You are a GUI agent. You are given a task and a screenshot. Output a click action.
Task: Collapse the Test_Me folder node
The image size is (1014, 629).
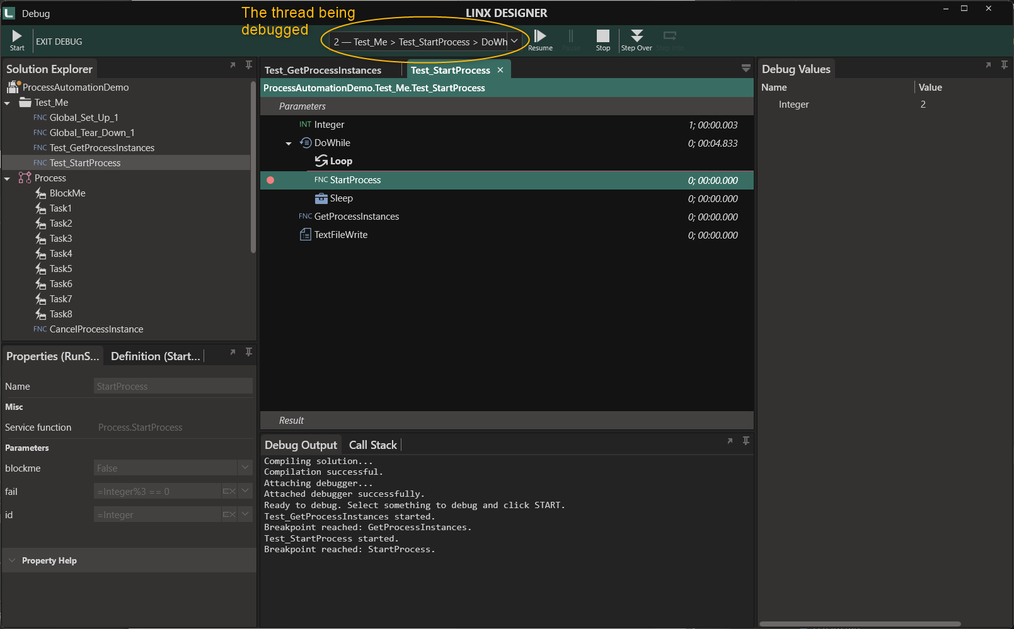pyautogui.click(x=8, y=103)
